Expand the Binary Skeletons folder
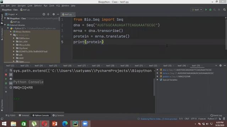Screen dimensions: 227x127 [x=11, y=31]
